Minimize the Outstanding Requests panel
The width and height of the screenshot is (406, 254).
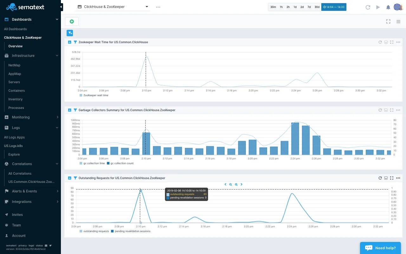[x=386, y=178]
